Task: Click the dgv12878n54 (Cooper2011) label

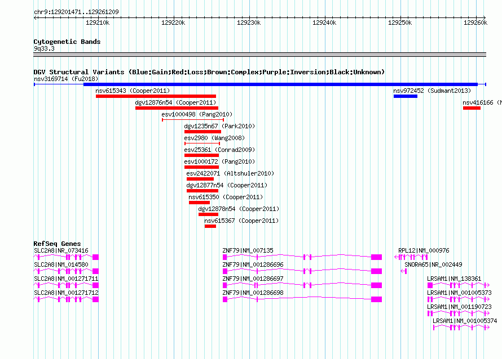Action: [239, 209]
